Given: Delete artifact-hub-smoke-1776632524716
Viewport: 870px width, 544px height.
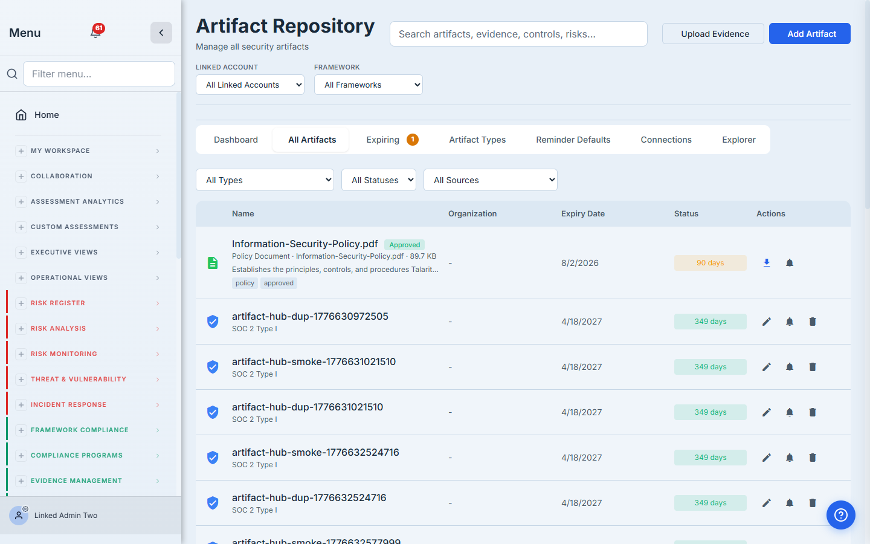Looking at the screenshot, I should coord(813,458).
